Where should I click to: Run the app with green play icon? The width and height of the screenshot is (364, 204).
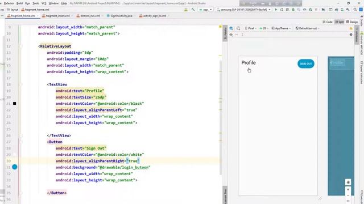coord(276,10)
